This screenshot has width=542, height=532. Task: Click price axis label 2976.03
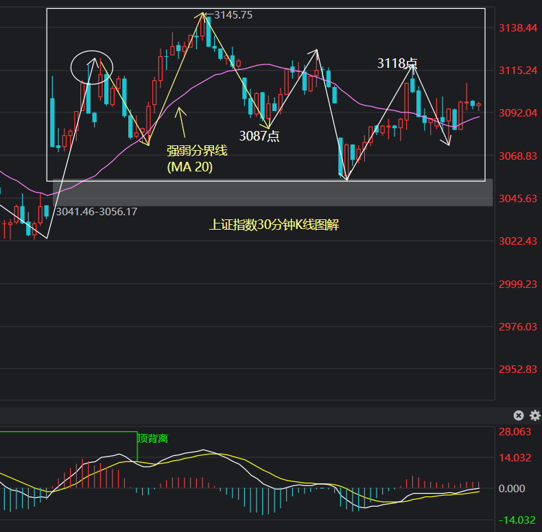coord(518,327)
